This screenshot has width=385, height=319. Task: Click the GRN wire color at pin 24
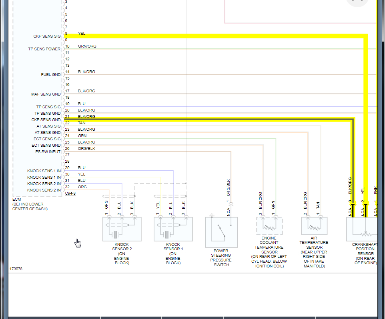click(x=82, y=136)
